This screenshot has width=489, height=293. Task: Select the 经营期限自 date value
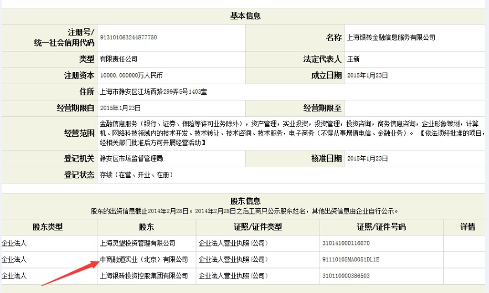pyautogui.click(x=120, y=108)
